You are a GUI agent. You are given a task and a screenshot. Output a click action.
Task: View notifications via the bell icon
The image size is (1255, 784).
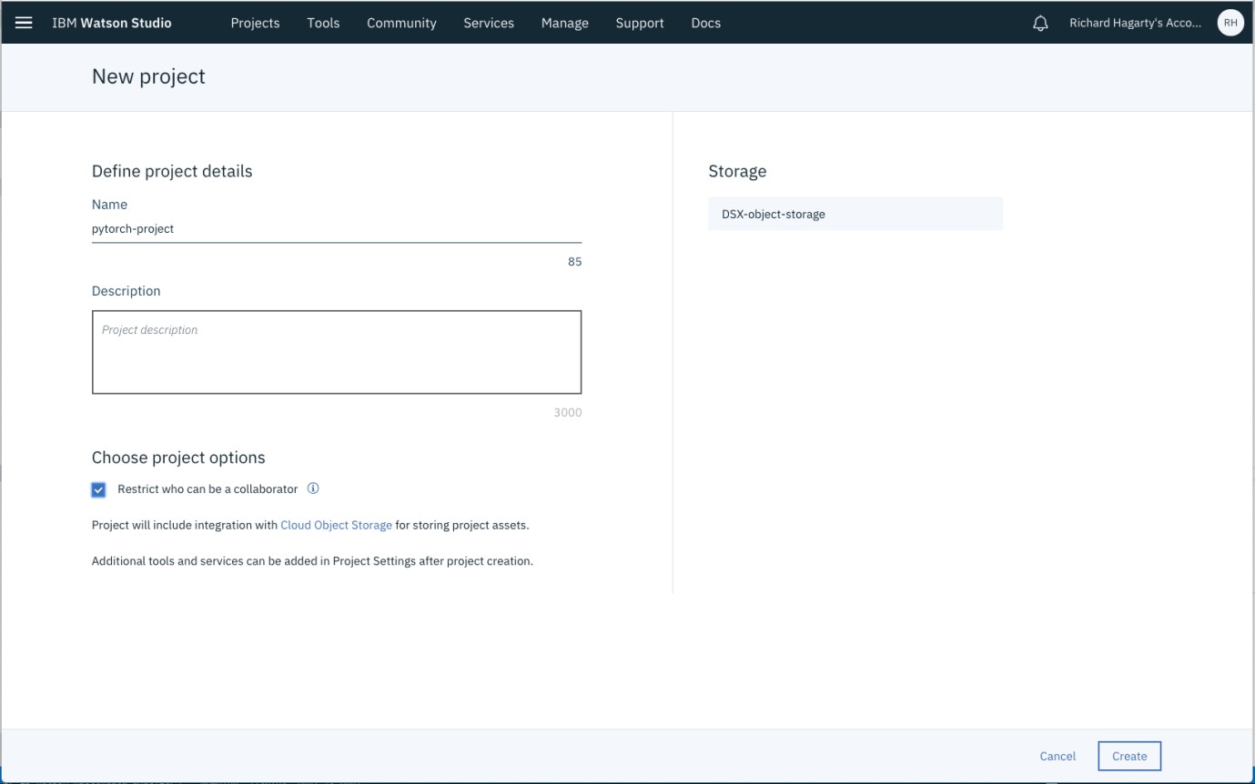pyautogui.click(x=1040, y=23)
